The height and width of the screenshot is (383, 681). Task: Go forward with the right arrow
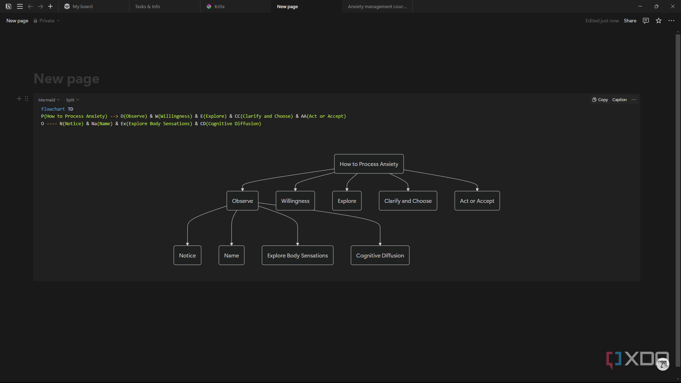(40, 6)
